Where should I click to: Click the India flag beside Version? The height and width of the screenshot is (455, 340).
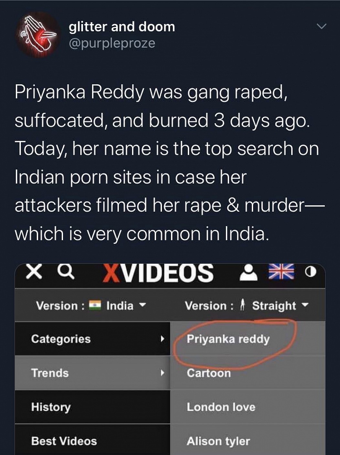[95, 305]
